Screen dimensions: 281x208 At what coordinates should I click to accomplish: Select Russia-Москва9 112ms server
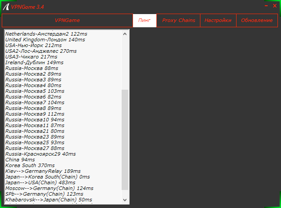(35, 114)
